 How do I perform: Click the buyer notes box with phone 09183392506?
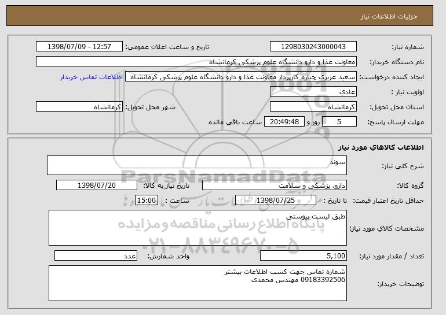(198, 283)
